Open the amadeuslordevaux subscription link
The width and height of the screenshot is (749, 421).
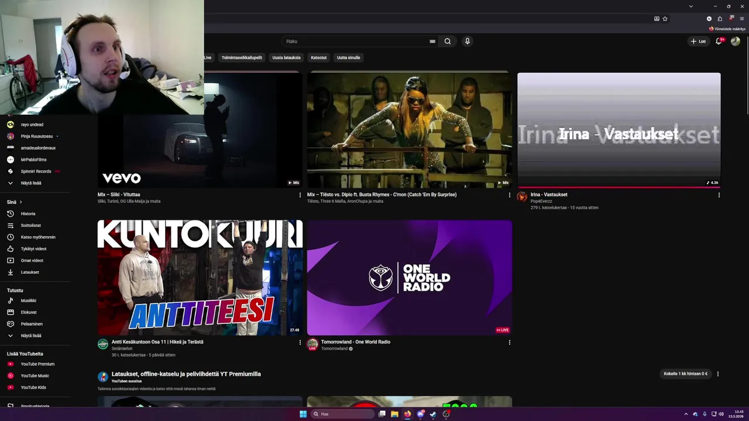38,148
